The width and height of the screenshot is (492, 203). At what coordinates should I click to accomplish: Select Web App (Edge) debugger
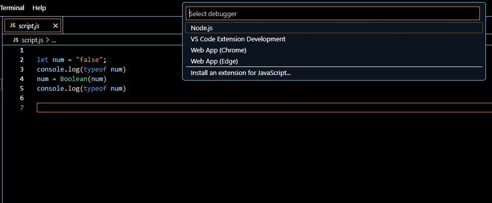pos(334,61)
